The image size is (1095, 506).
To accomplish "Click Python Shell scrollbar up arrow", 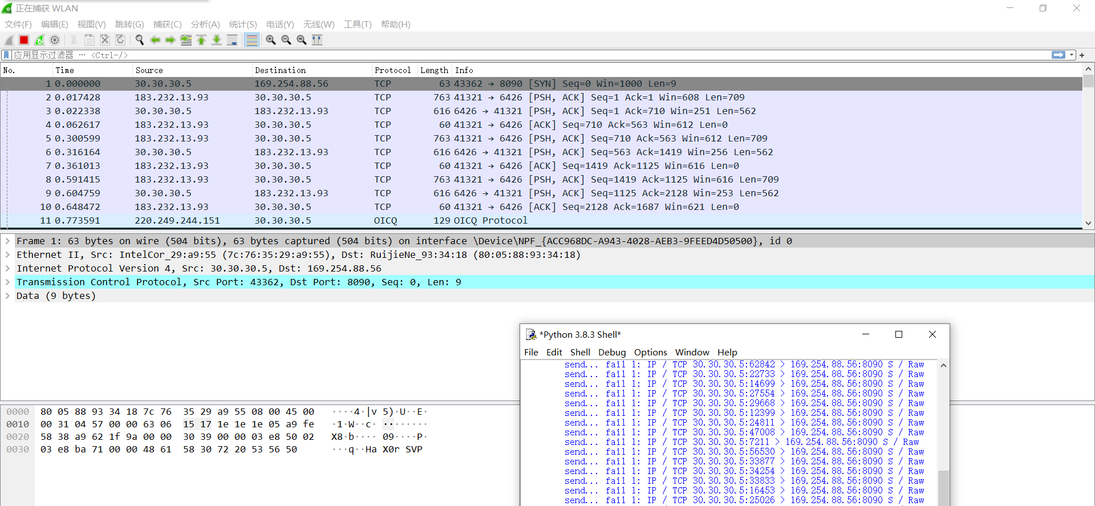I will pyautogui.click(x=943, y=365).
